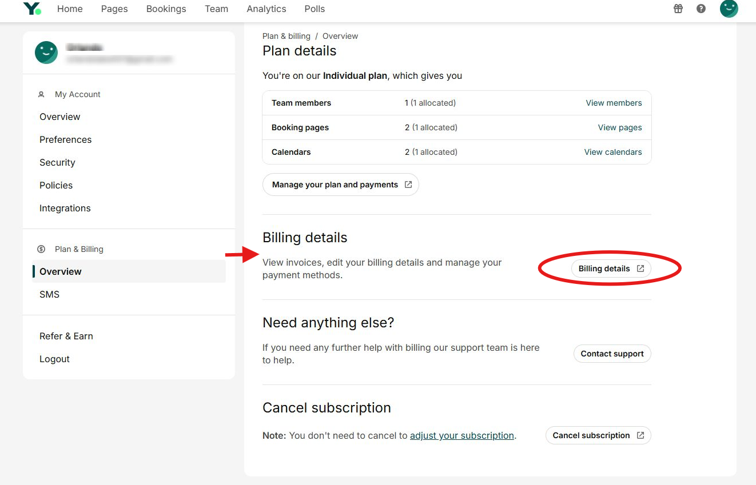Open the Polls page
Screen dimensions: 756x485
(315, 9)
